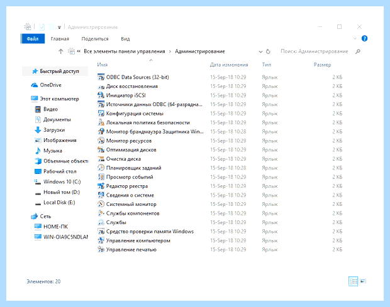Click the breadcrumb double-chevron before Все элементы
390x307 pixels.
click(x=79, y=51)
